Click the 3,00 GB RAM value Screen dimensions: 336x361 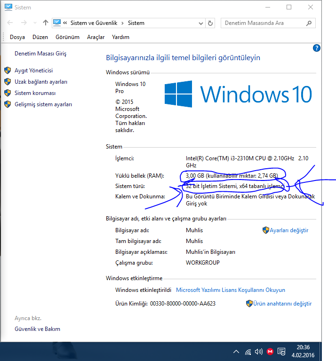coord(195,176)
